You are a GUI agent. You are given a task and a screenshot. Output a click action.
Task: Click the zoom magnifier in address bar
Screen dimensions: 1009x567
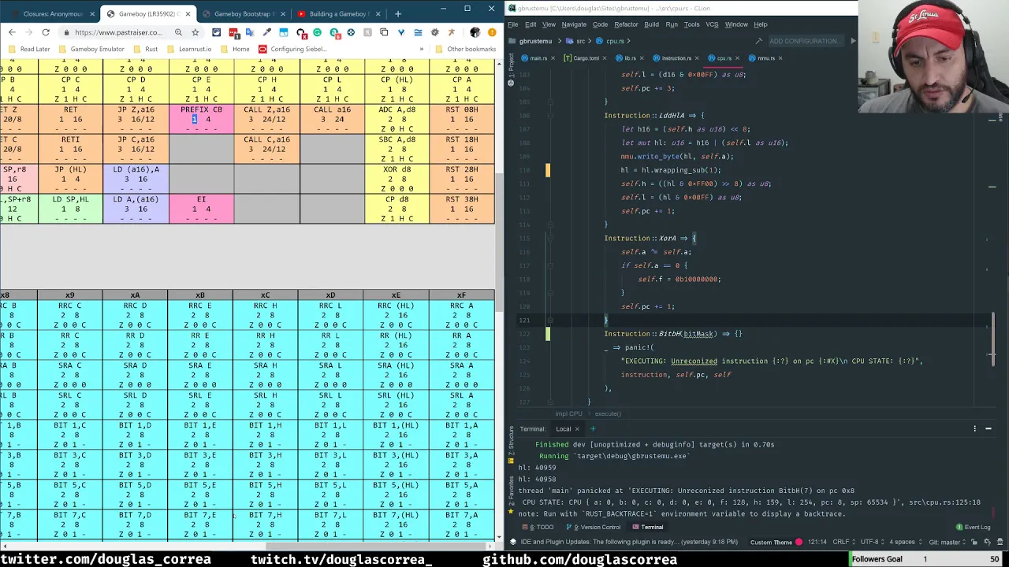point(178,32)
